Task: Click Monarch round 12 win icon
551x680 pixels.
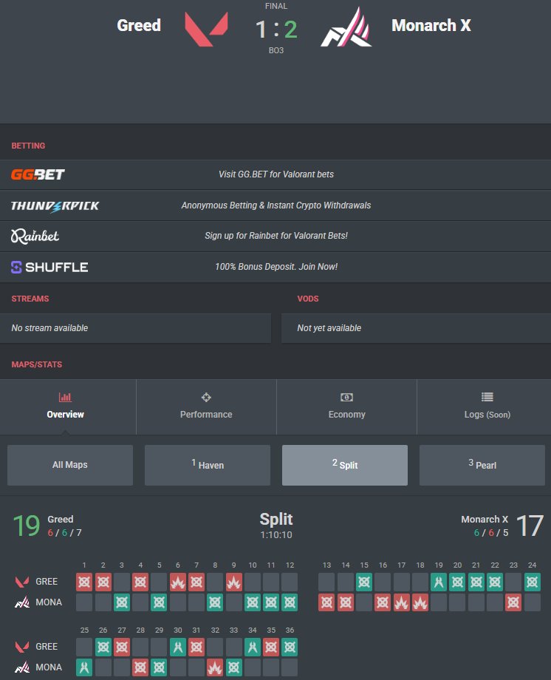Action: [290, 602]
